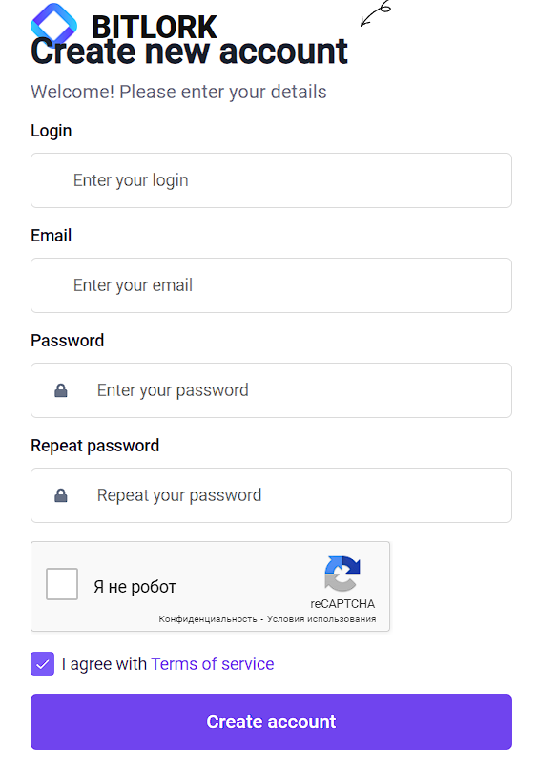Click the hand-drawn arrow doodle near the heading
Viewport: 559px width, 774px height.
[376, 12]
